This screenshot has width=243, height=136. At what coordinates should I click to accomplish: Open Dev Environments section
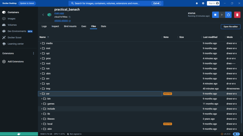(x=17, y=31)
